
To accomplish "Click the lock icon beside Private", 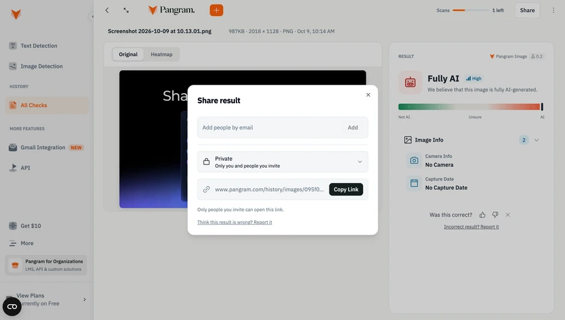I will point(206,162).
